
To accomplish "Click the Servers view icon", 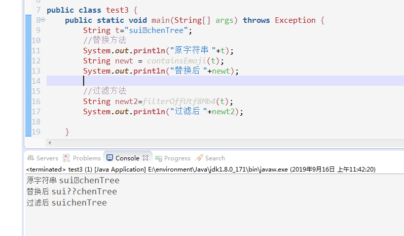I will click(x=30, y=158).
